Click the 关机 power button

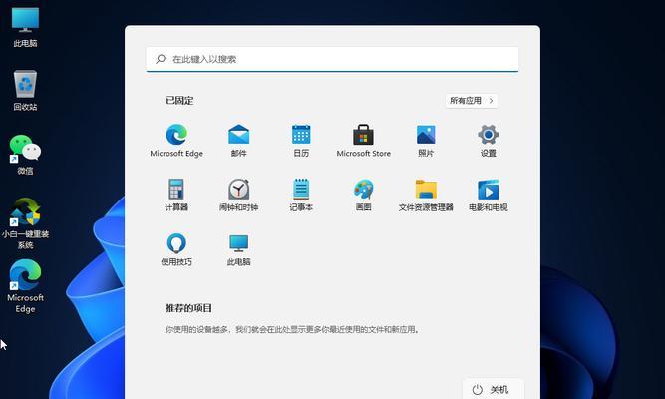pos(492,389)
